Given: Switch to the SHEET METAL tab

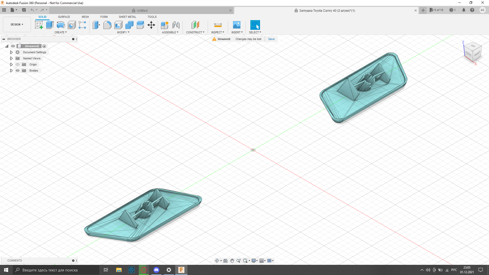Looking at the screenshot, I should point(127,17).
